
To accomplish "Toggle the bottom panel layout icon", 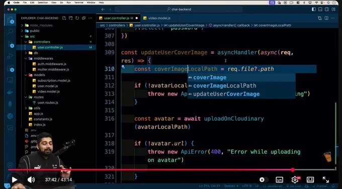I will point(320,10).
